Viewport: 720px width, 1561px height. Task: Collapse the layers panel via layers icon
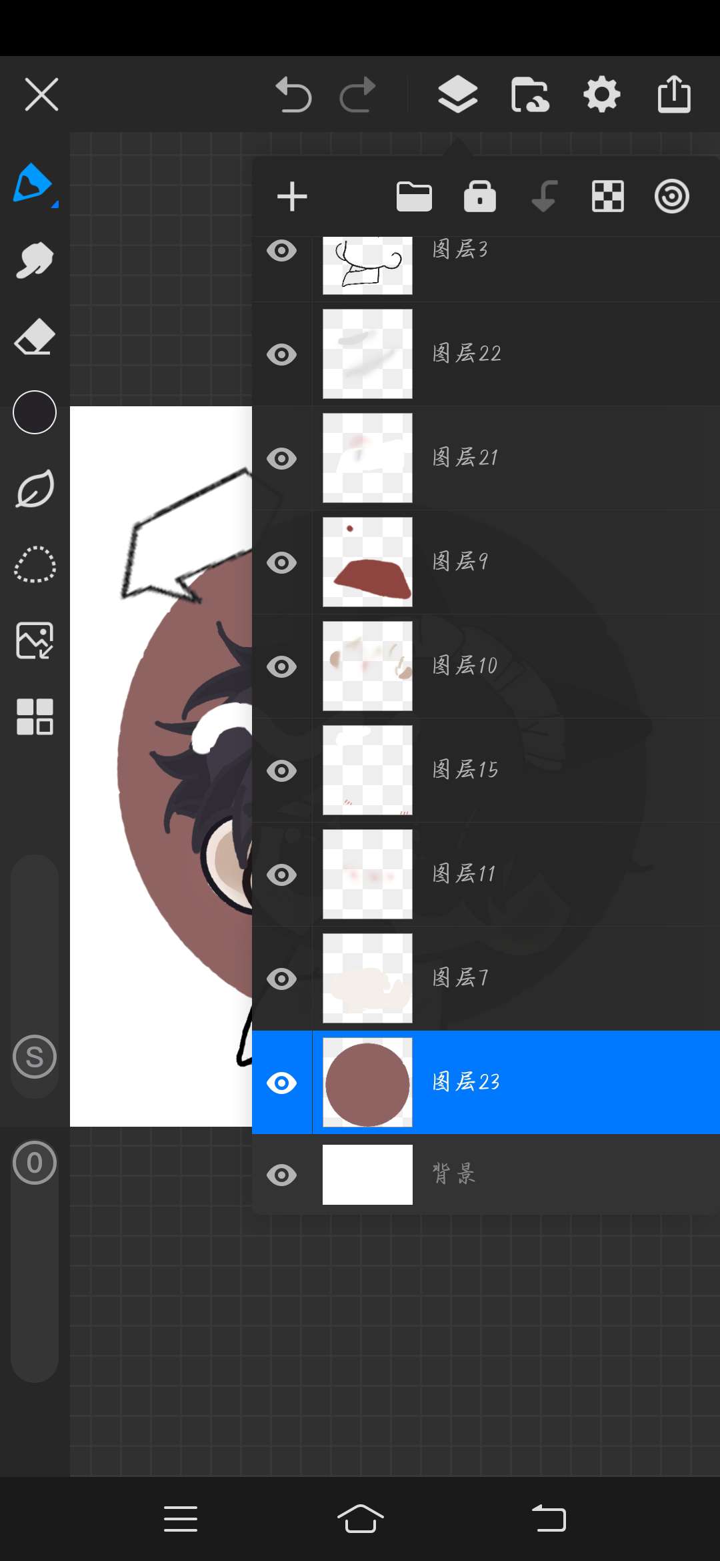pyautogui.click(x=458, y=95)
